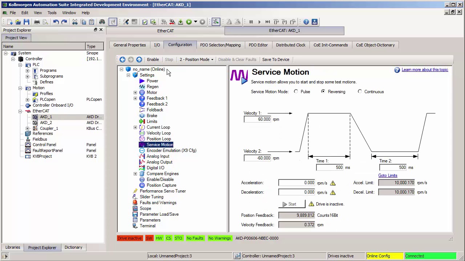Click the green Run play icon
465x261 pixels.
point(189,22)
